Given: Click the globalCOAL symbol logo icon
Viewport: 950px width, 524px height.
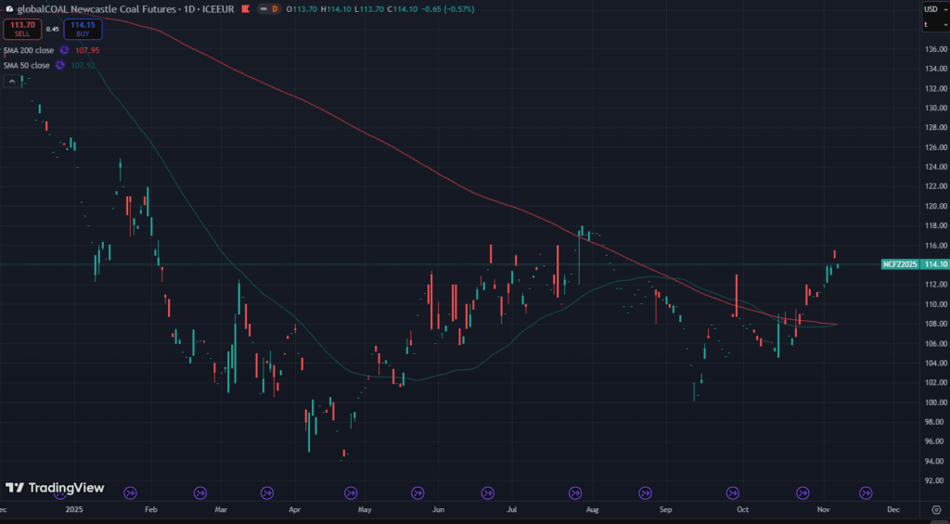Looking at the screenshot, I should point(10,9).
